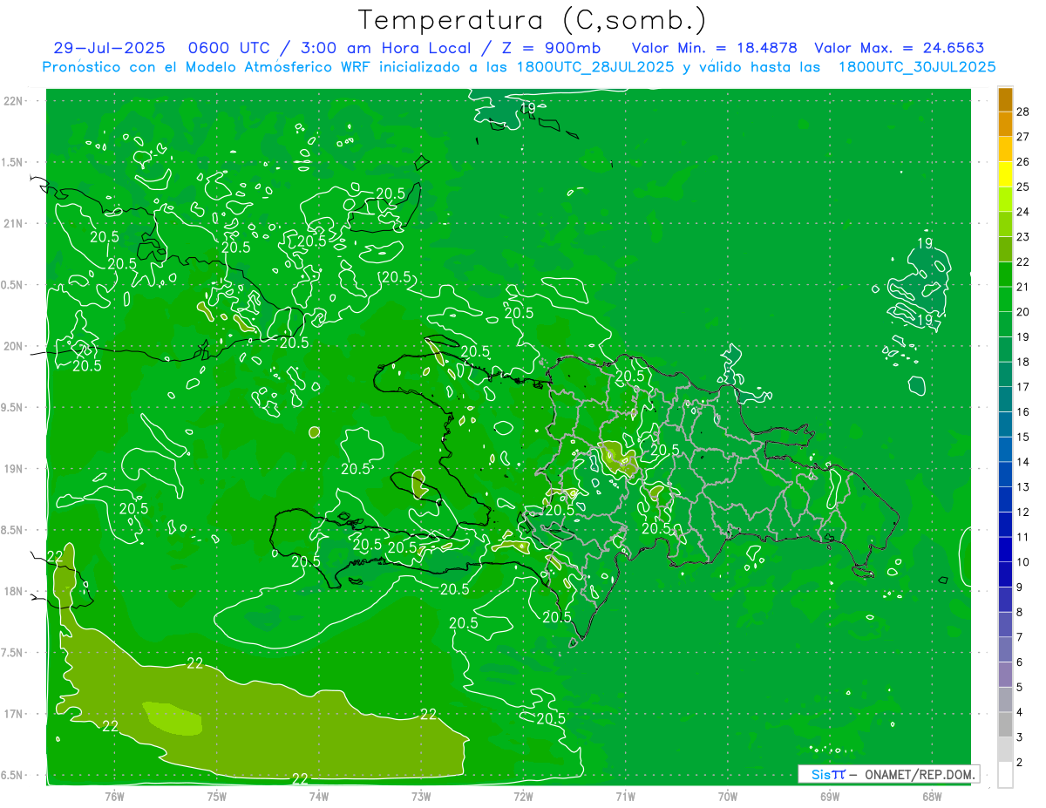
Task: Click the purple legend swatch between 6 and 7
Action: pyautogui.click(x=1005, y=649)
